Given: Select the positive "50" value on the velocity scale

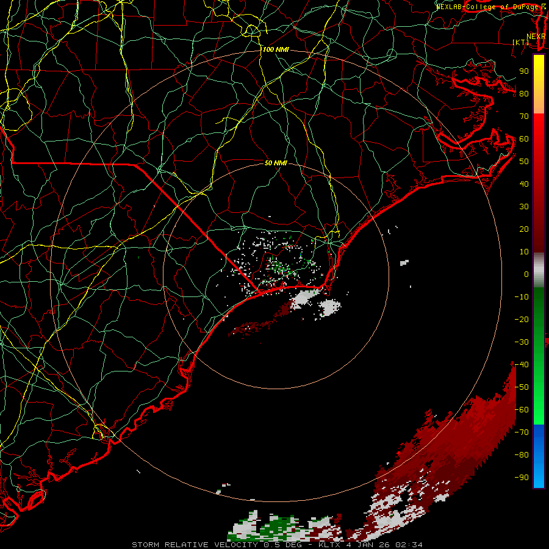Looking at the screenshot, I should point(524,162).
